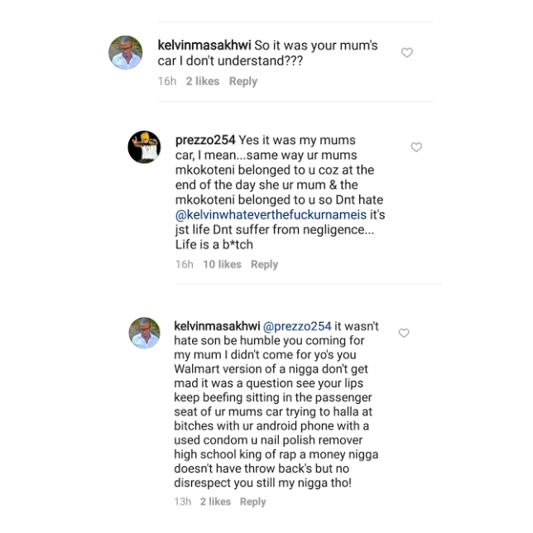This screenshot has width=533, height=533.
Task: Reply to kelvinmasakhwi's 13h comment
Action: 253,502
